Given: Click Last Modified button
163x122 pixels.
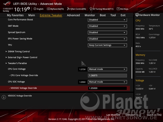Looking at the screenshot, I should [113, 115].
